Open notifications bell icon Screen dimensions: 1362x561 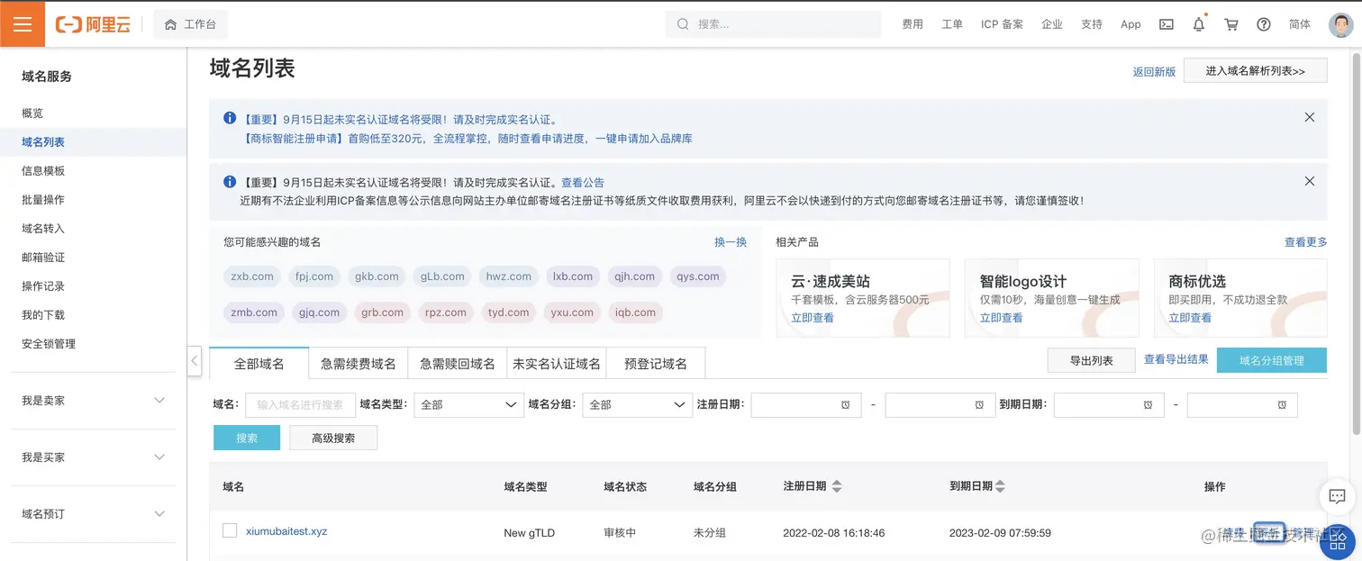[1199, 24]
